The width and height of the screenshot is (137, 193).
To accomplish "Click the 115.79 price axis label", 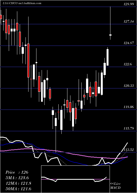I will tap(129, 128).
